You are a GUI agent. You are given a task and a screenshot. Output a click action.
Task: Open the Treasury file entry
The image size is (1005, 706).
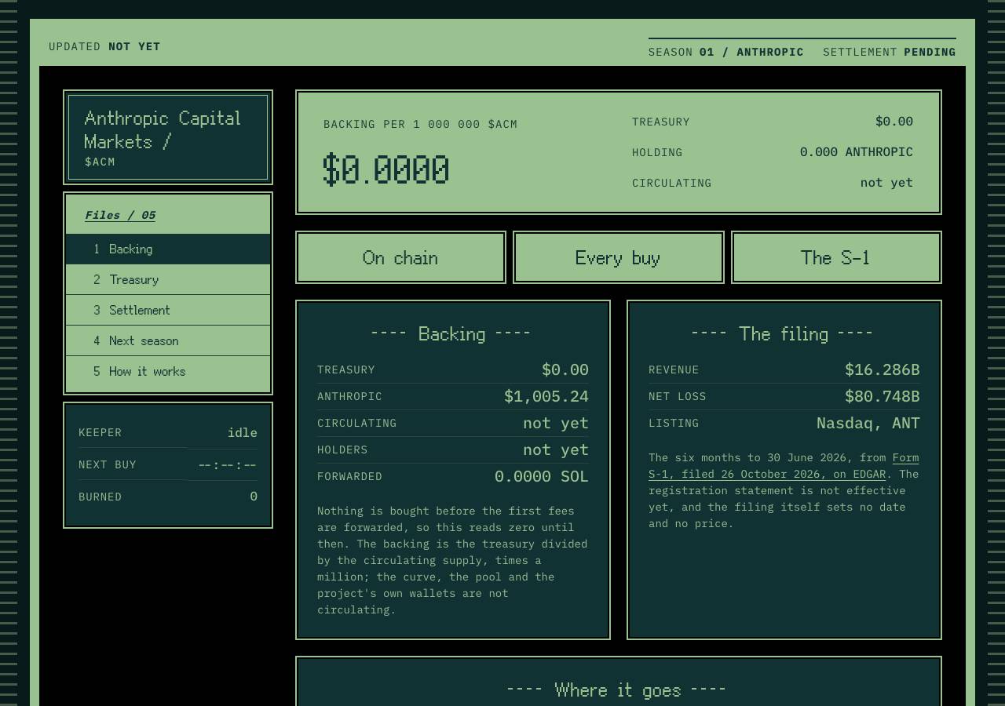[168, 279]
